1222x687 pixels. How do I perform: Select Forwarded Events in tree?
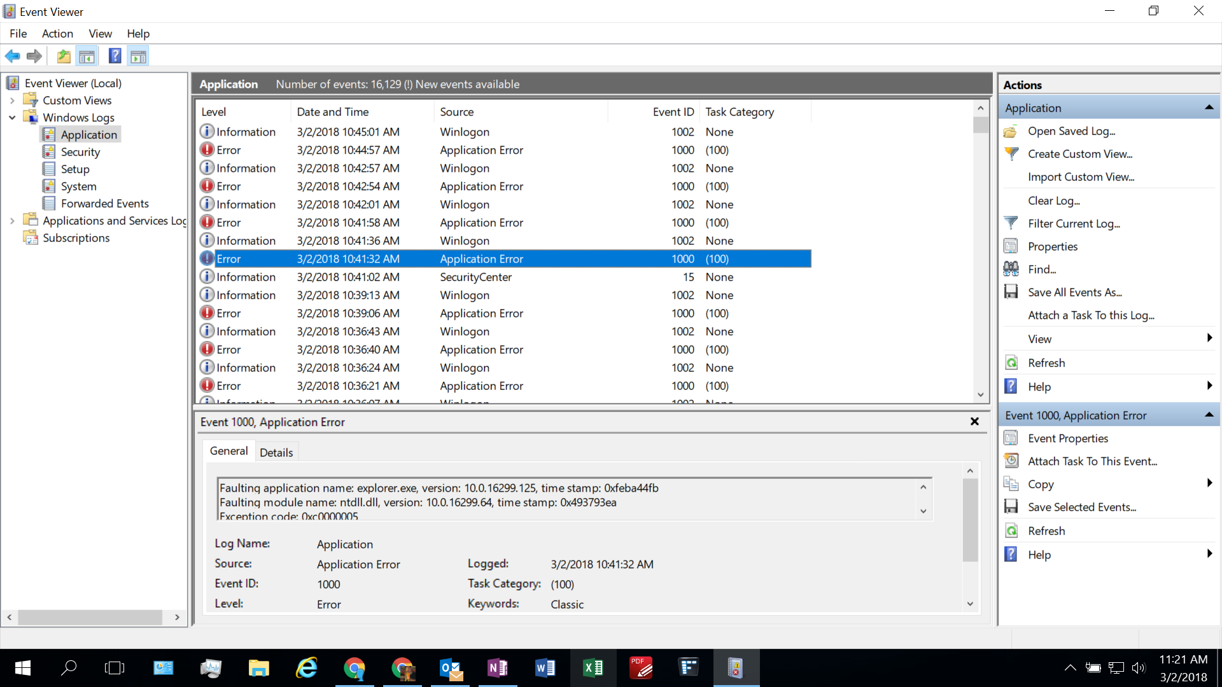104,204
